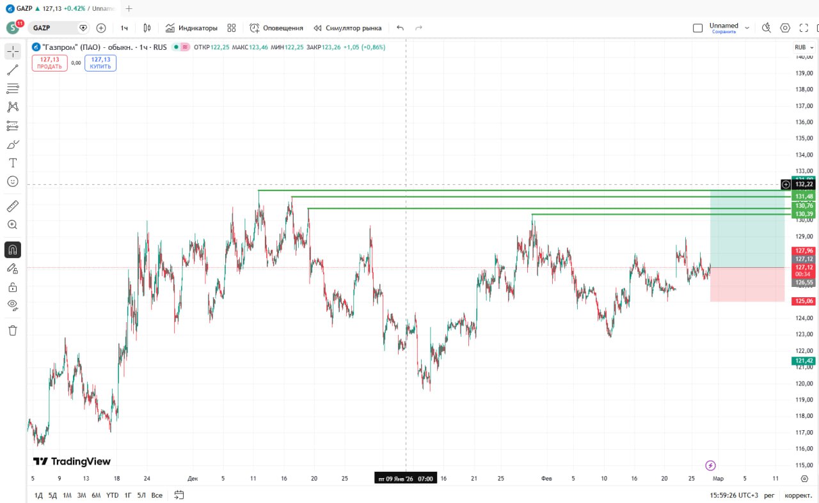Open the RUB currency dropdown
This screenshot has width=819, height=503.
click(x=802, y=47)
